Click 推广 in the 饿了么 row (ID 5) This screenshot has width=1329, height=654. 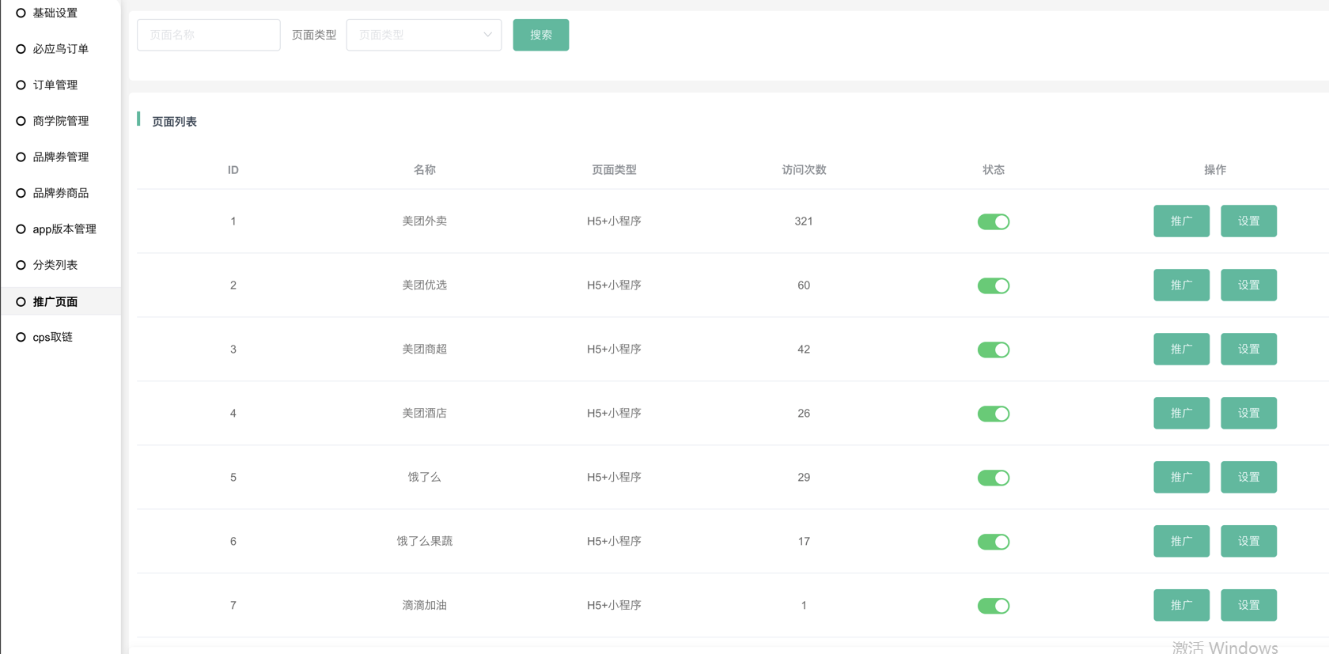[1181, 477]
